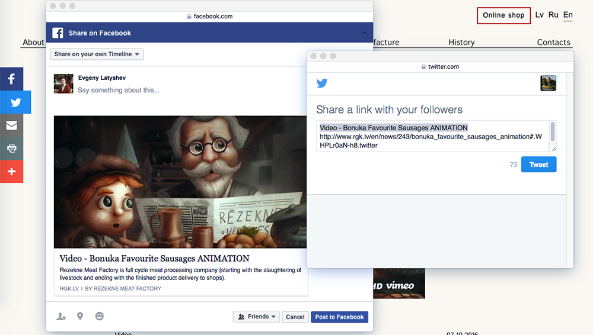Click the location pin check-in icon
Screen dimensions: 593x335
[80, 316]
